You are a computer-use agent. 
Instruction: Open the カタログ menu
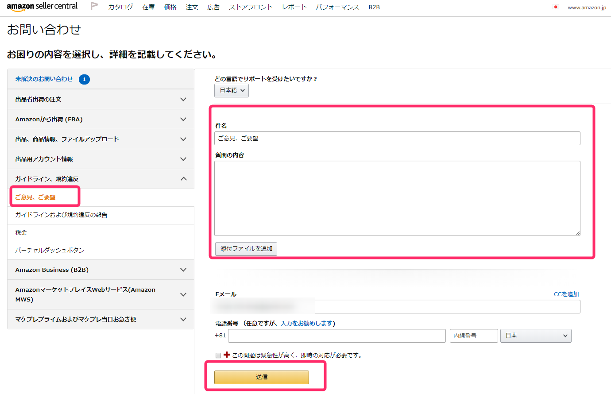tap(120, 7)
